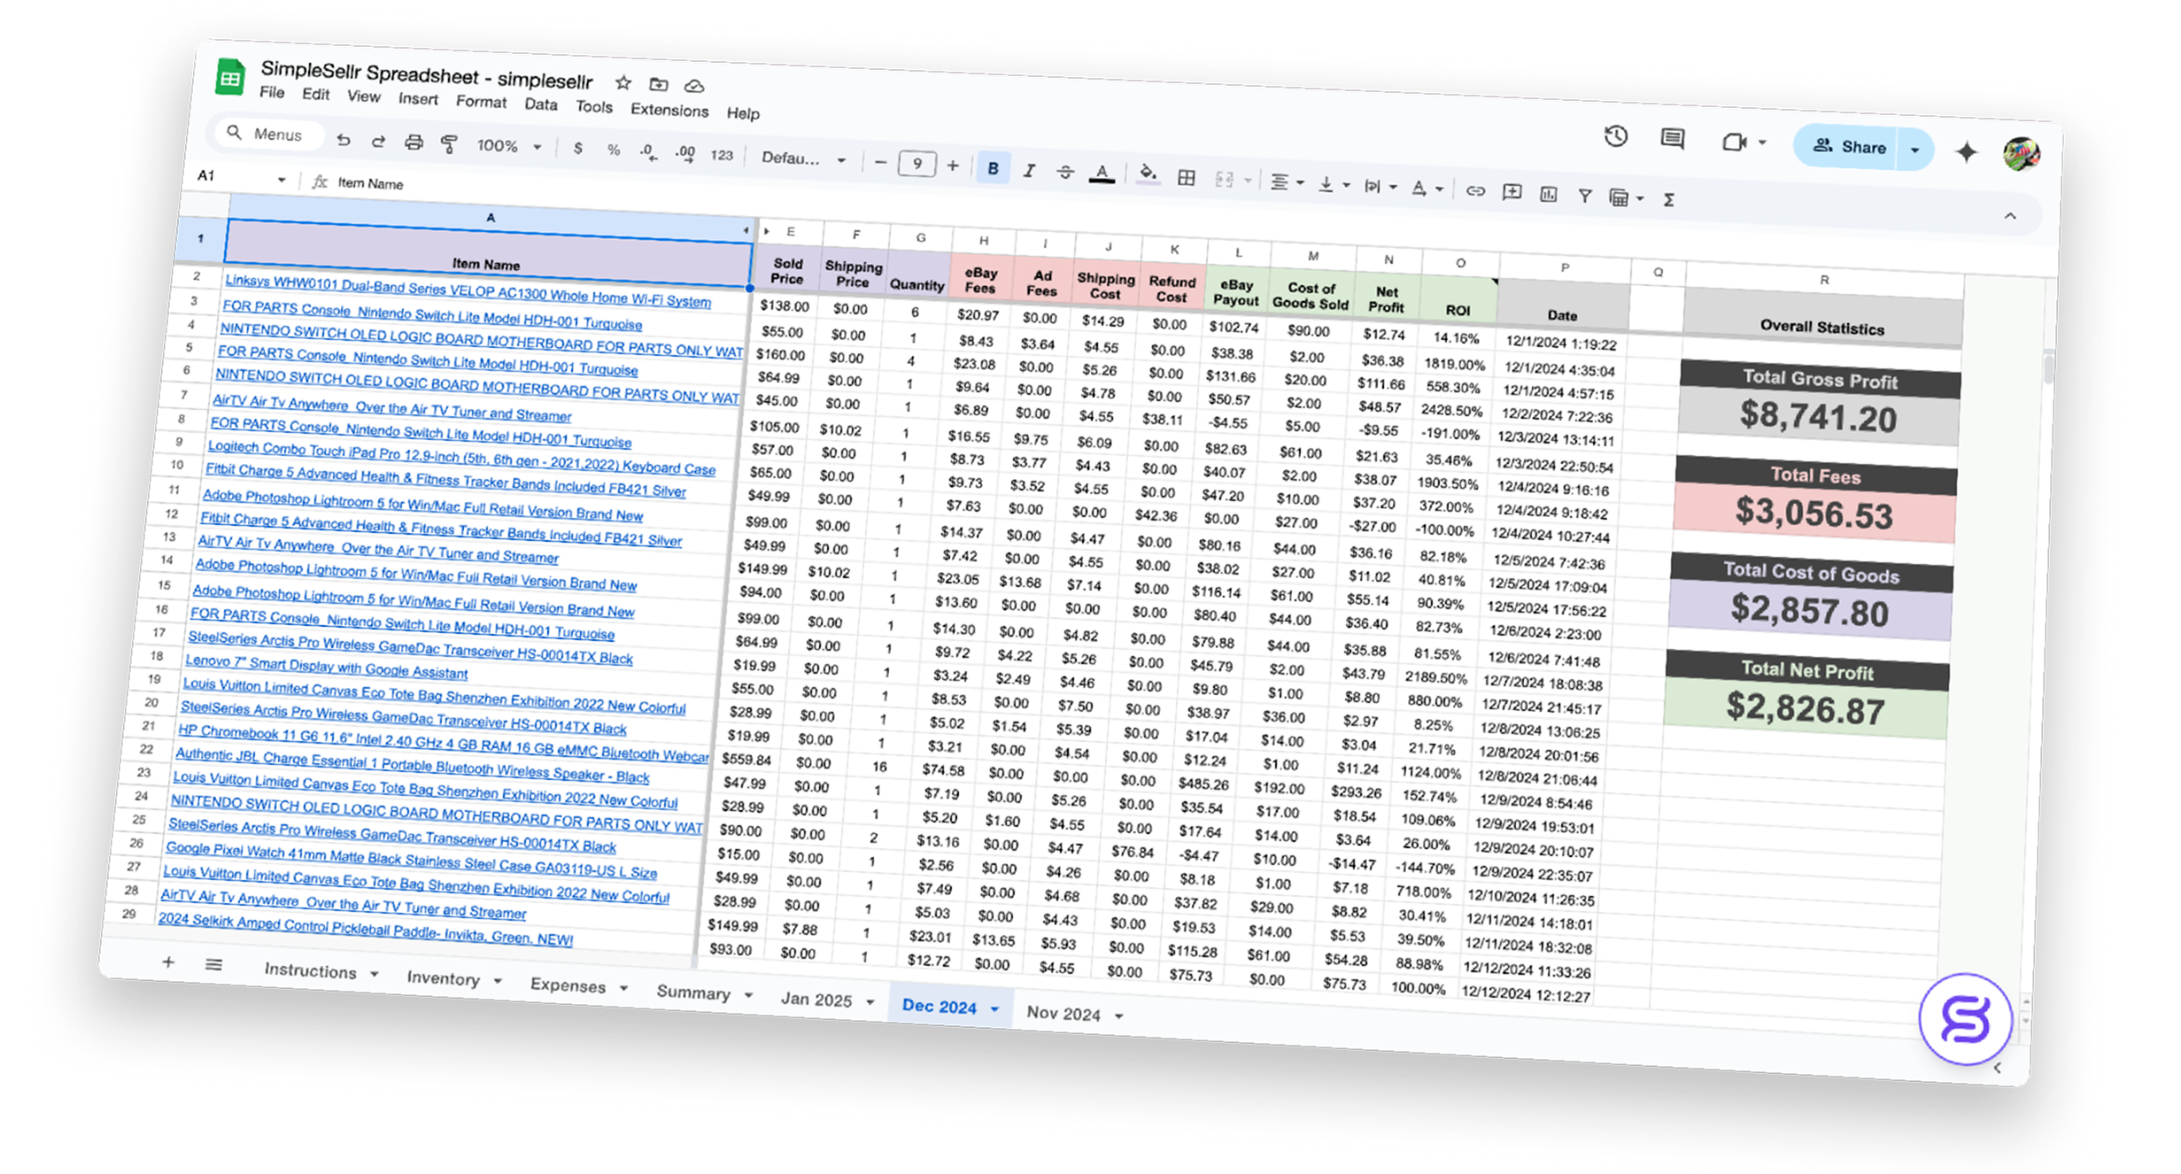This screenshot has height=1174, width=2181.
Task: Click the Share button
Action: [1848, 147]
